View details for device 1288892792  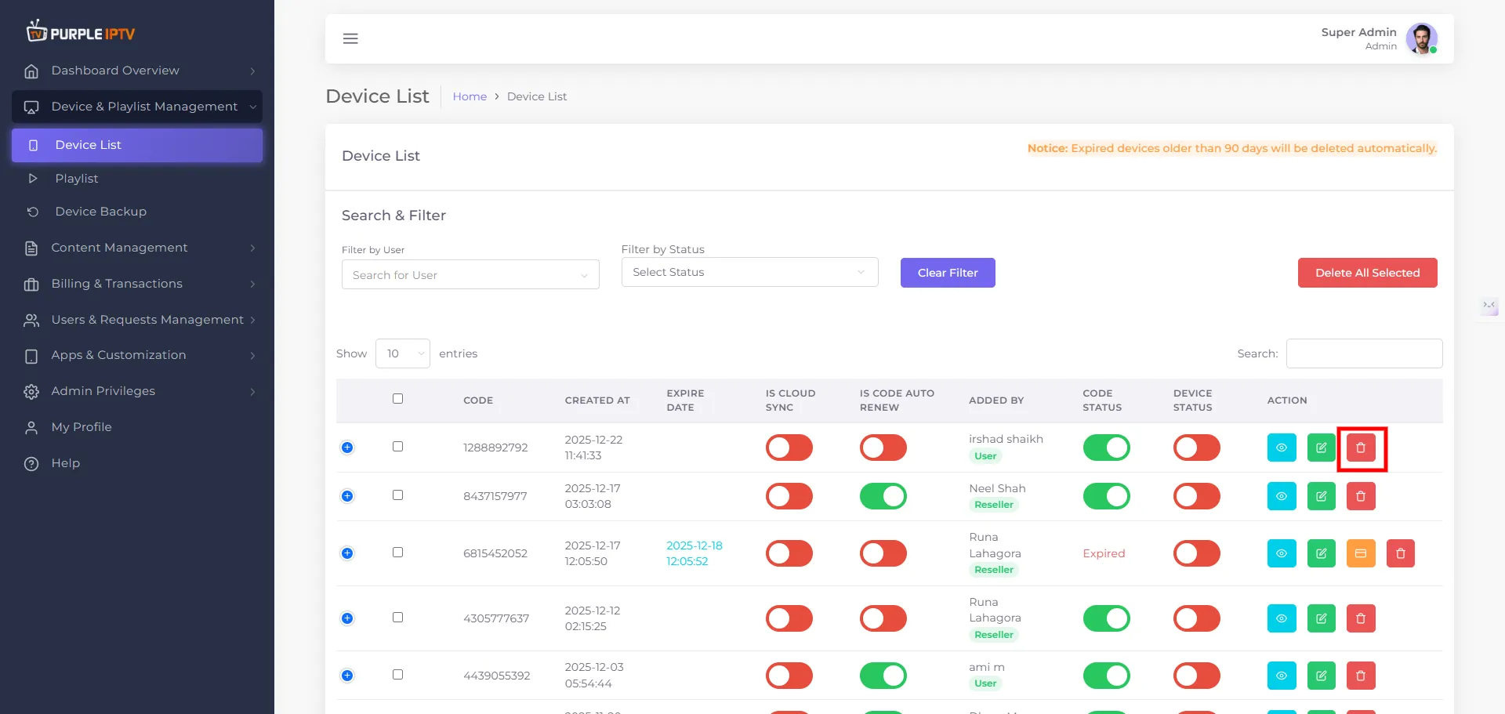pos(1282,448)
